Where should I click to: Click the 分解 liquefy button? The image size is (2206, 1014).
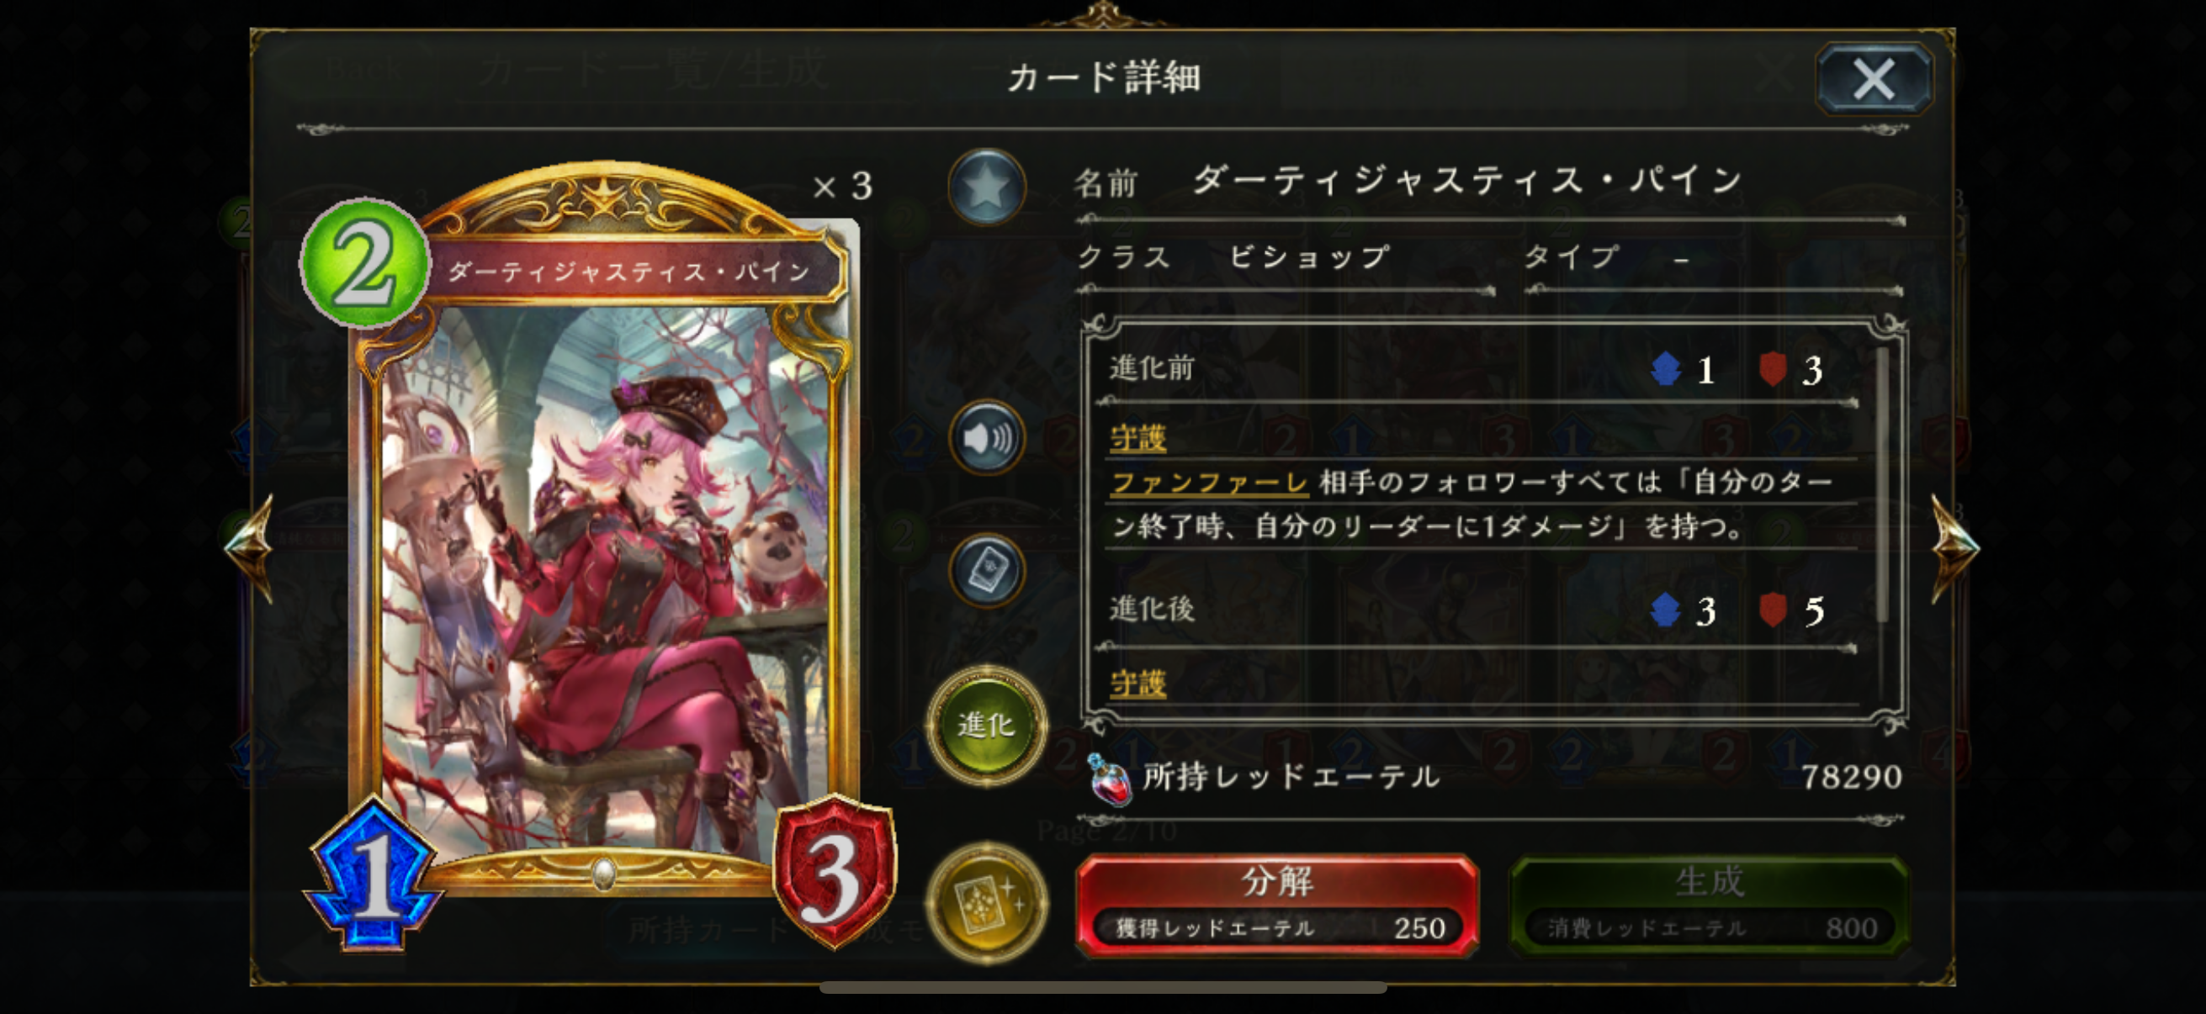(x=1276, y=905)
